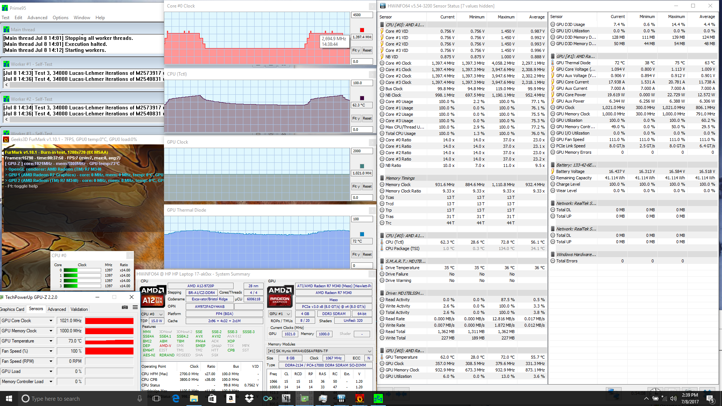The height and width of the screenshot is (406, 722).
Task: Click the AMD Radeon Graphics logo
Action: [x=280, y=296]
